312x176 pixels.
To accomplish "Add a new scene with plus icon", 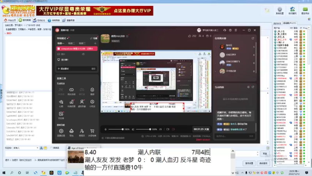I will (95, 43).
